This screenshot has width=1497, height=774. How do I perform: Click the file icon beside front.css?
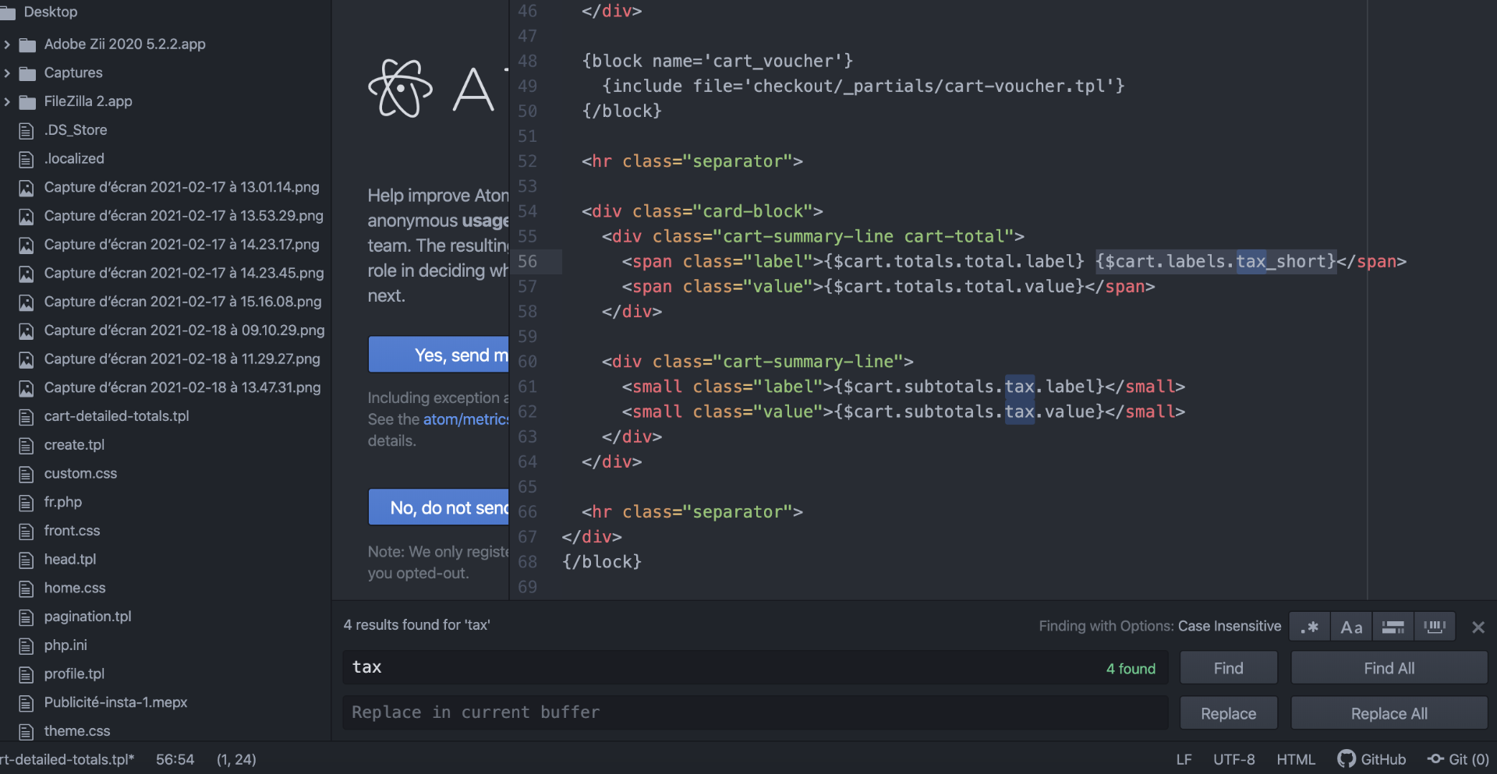pos(27,531)
